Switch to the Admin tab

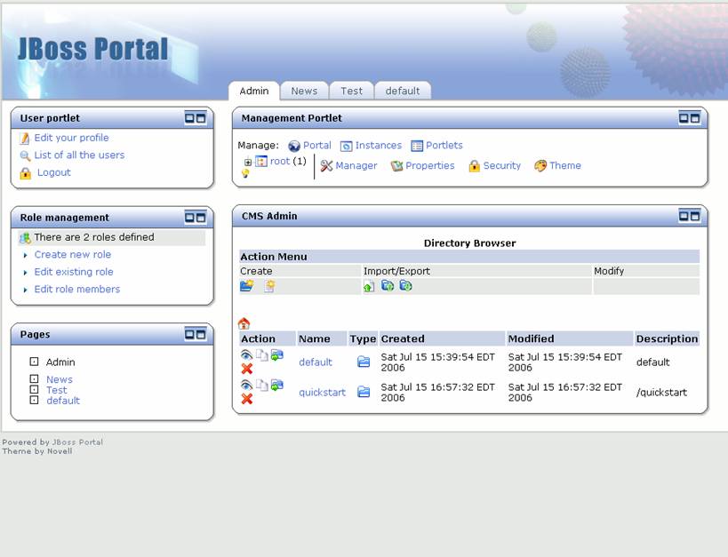(254, 91)
